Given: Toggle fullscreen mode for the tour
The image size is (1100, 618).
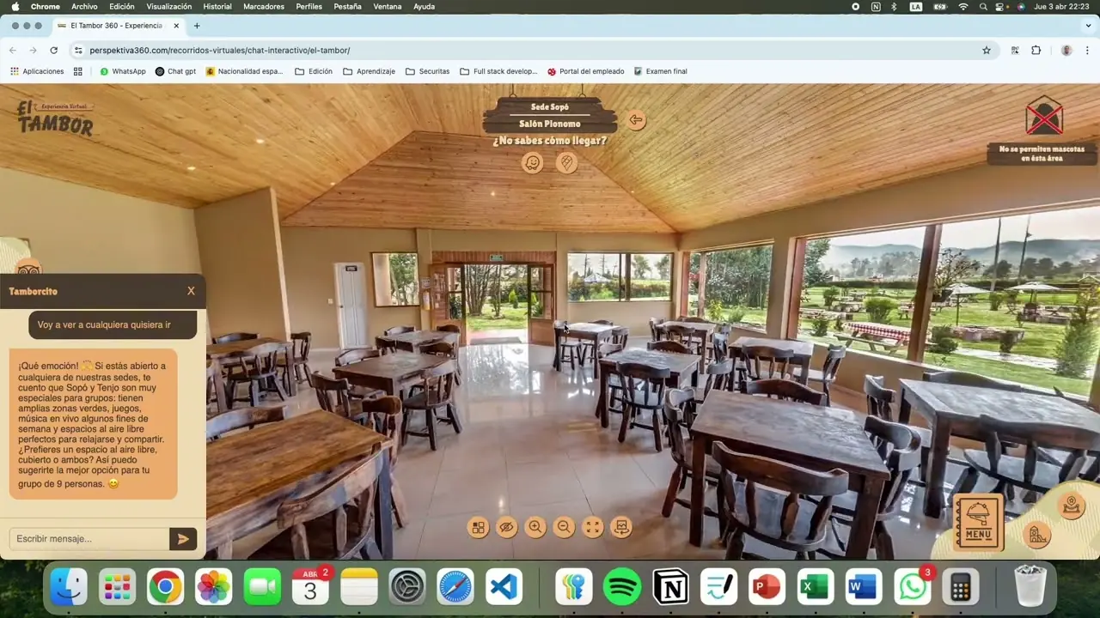Looking at the screenshot, I should pos(593,527).
